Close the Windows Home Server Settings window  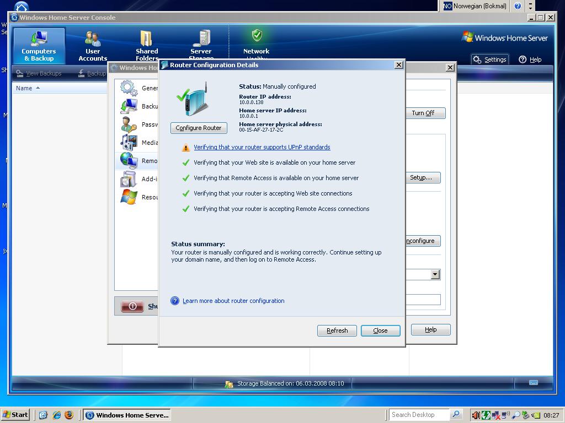(450, 68)
